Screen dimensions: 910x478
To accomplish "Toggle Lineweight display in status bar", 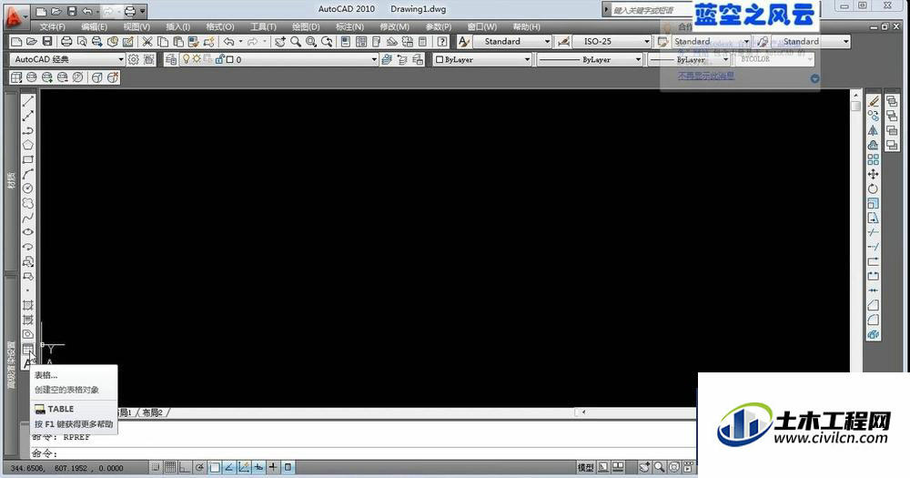I will 273,467.
